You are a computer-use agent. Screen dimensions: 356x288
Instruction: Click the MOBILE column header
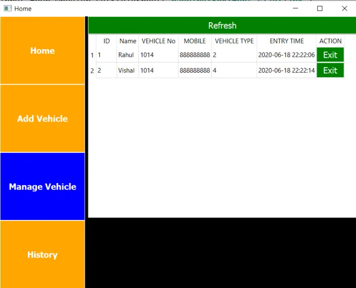pos(195,41)
